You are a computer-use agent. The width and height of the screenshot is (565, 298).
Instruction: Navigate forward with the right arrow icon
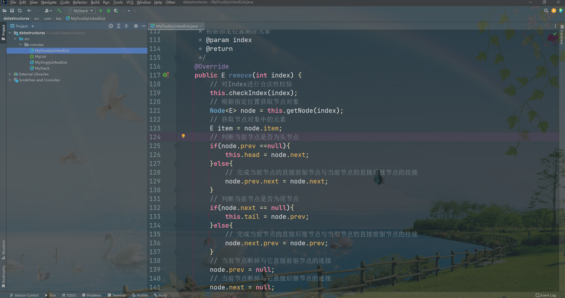point(37,11)
